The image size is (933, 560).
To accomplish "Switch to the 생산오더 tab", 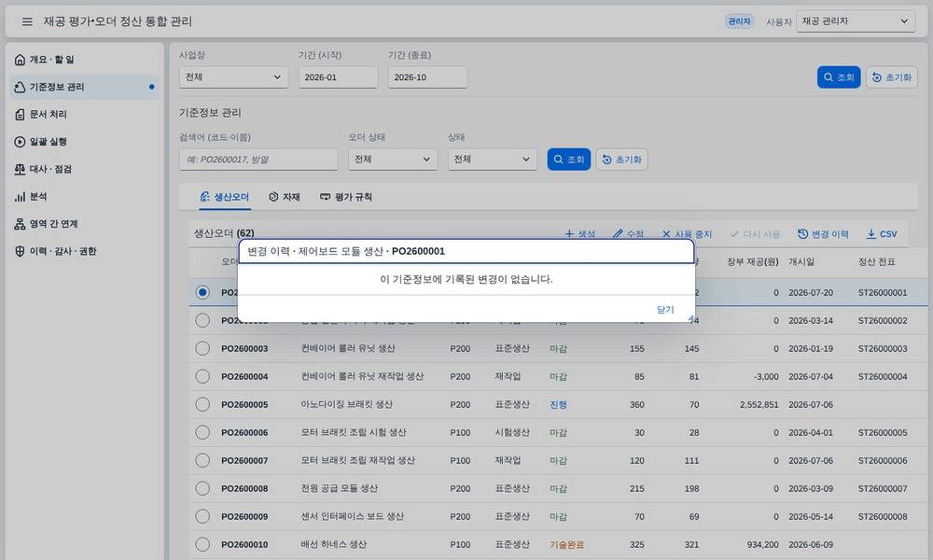I will [x=225, y=197].
